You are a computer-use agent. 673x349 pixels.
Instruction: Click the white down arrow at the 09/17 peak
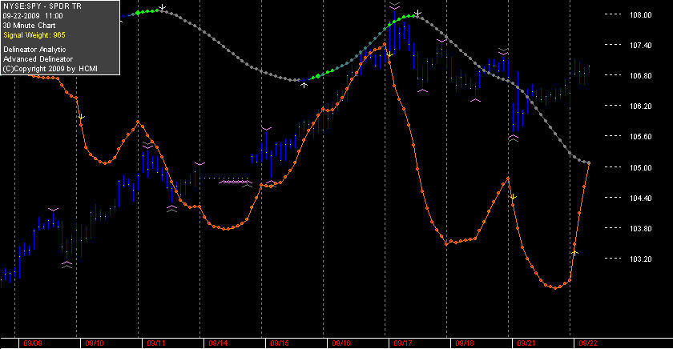(418, 13)
